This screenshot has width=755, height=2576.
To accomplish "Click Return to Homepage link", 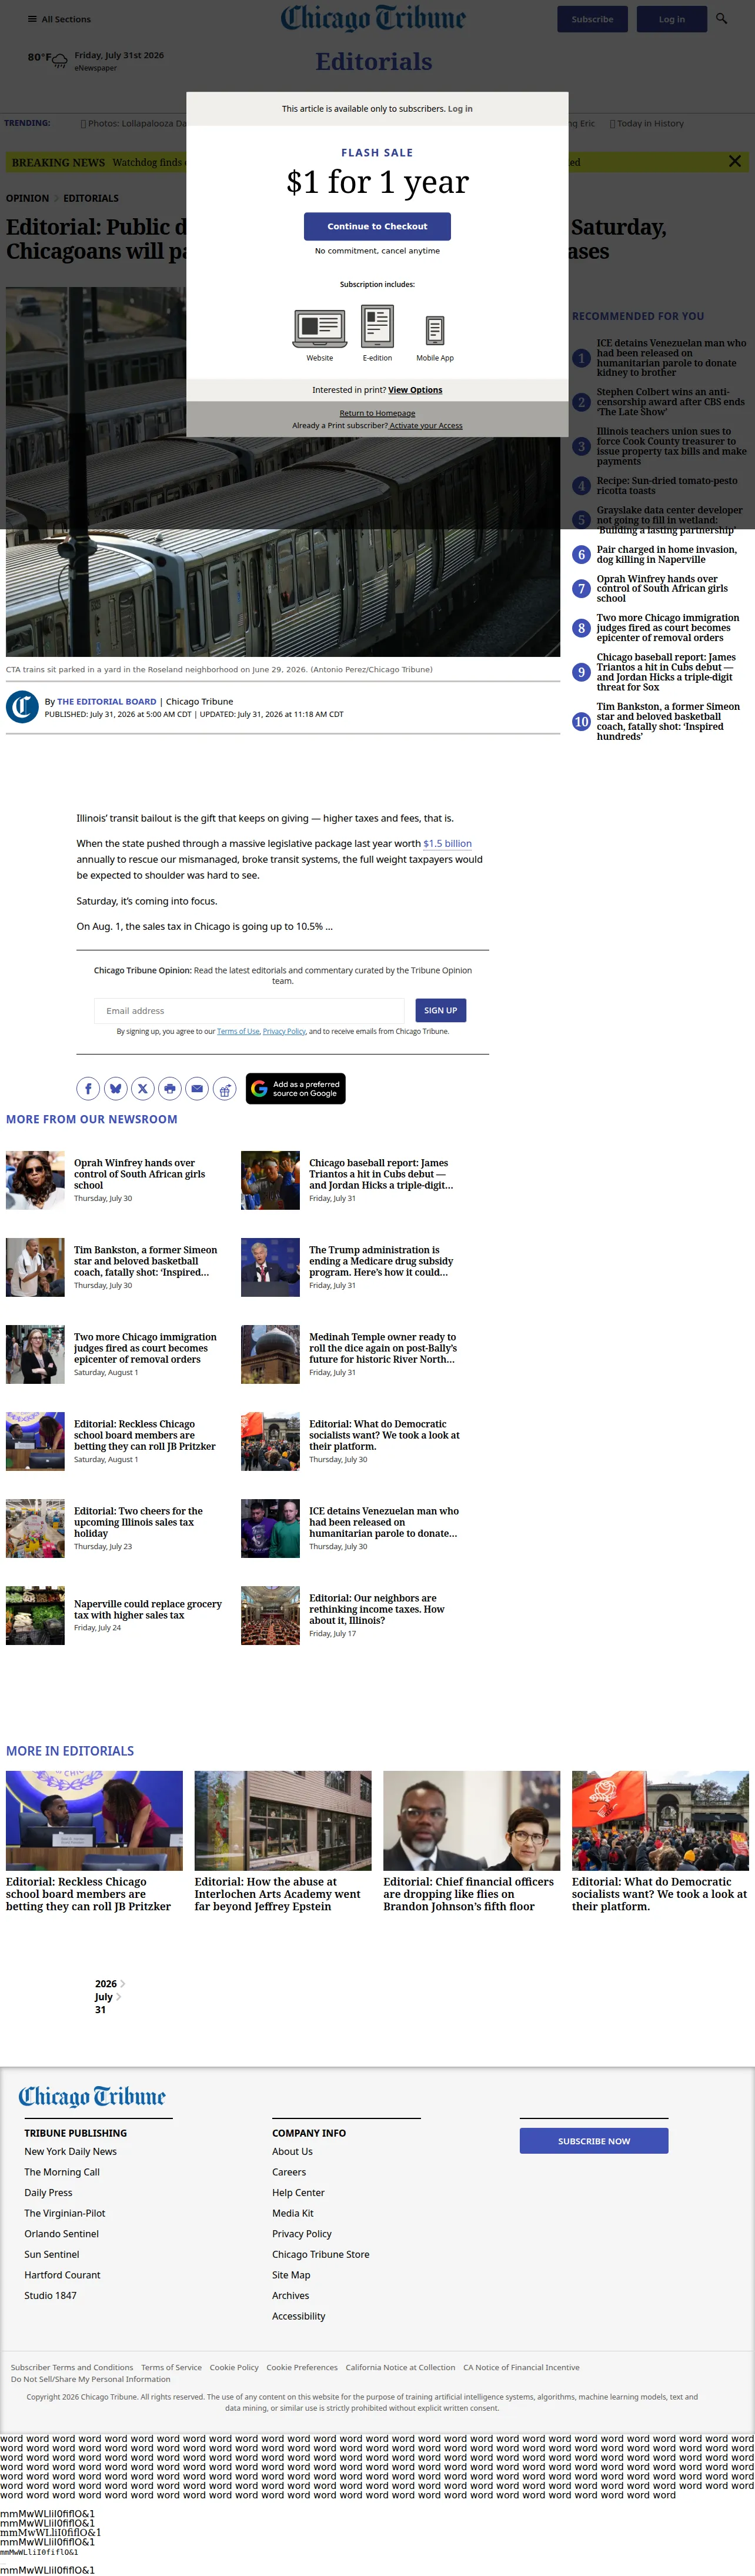I will [x=377, y=413].
